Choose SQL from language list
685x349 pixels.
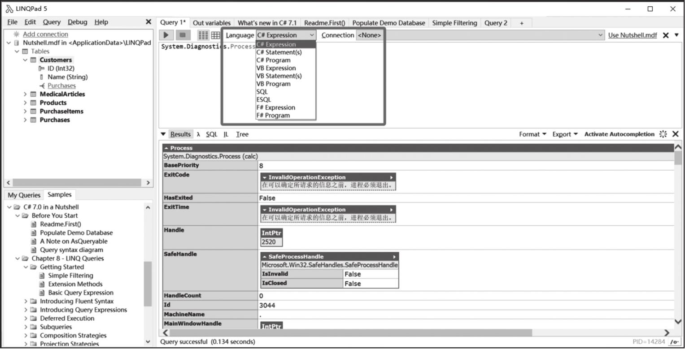click(262, 91)
